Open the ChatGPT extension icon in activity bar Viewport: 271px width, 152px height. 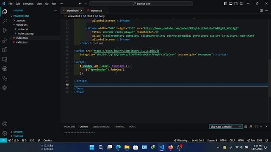click(5, 88)
